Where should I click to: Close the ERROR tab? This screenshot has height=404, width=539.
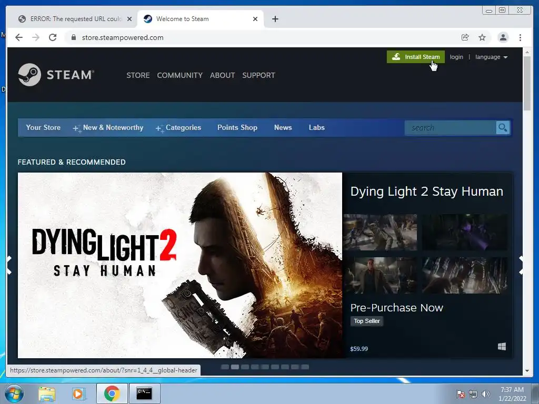(x=129, y=19)
